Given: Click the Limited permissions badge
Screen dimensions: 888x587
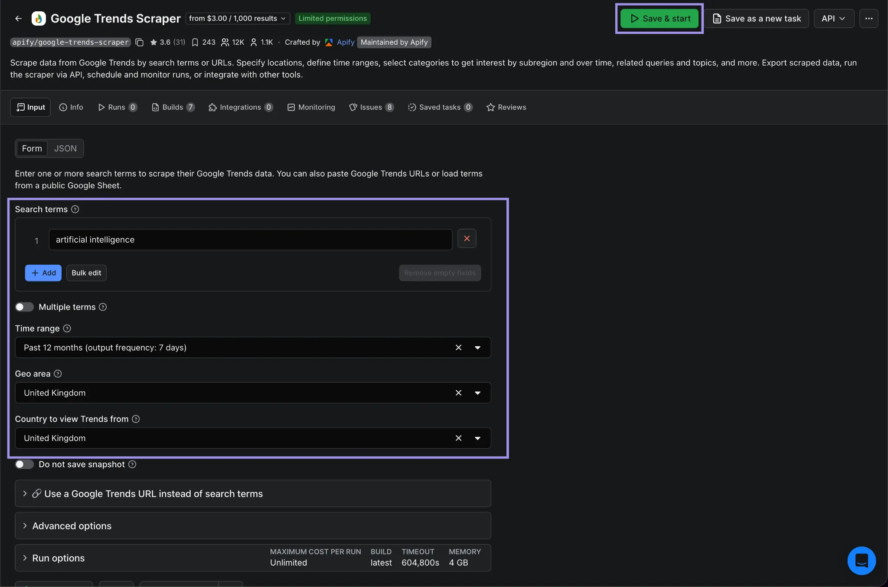Looking at the screenshot, I should (x=333, y=18).
